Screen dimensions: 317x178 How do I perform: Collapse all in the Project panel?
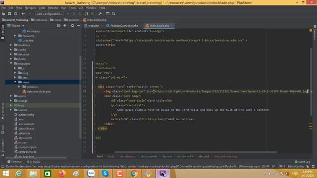click(65, 26)
